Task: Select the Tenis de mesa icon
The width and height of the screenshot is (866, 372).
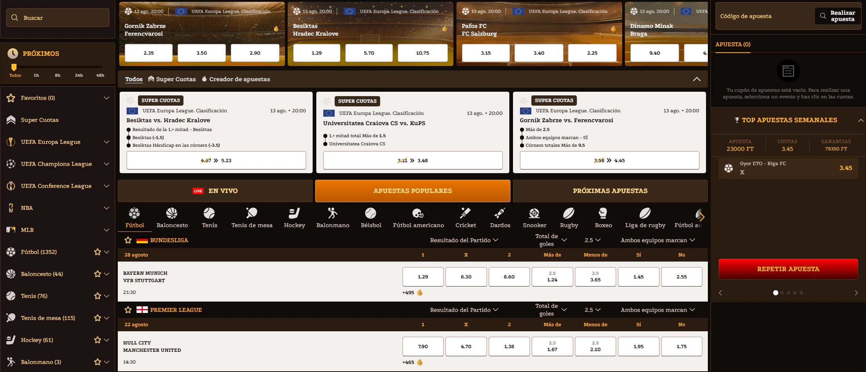Action: (x=252, y=213)
